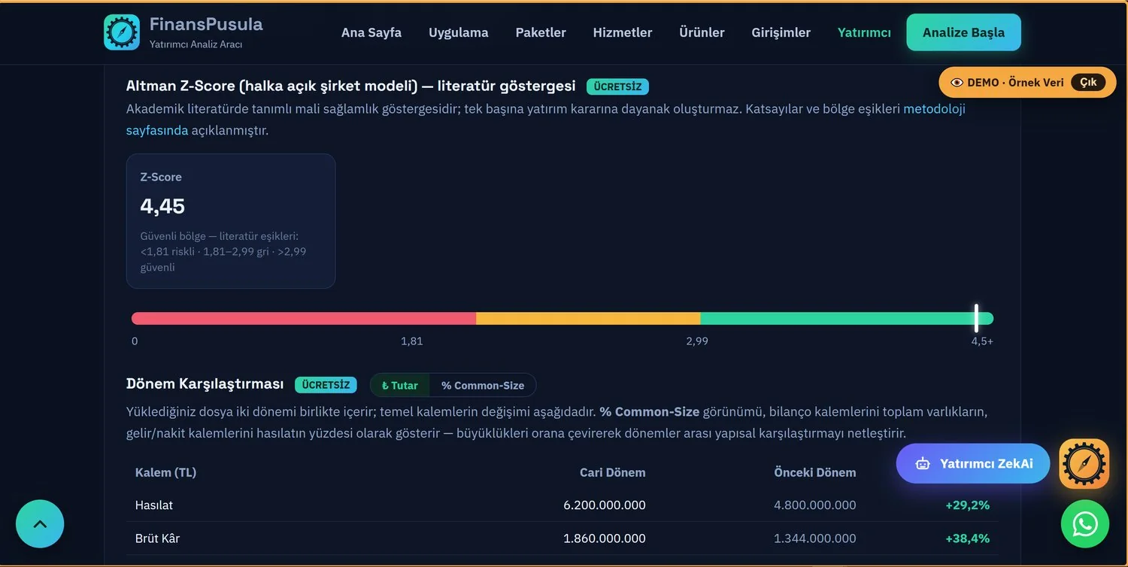Click value 4.800.000.000 in Hasılat row
This screenshot has height=567, width=1128.
[x=815, y=505]
